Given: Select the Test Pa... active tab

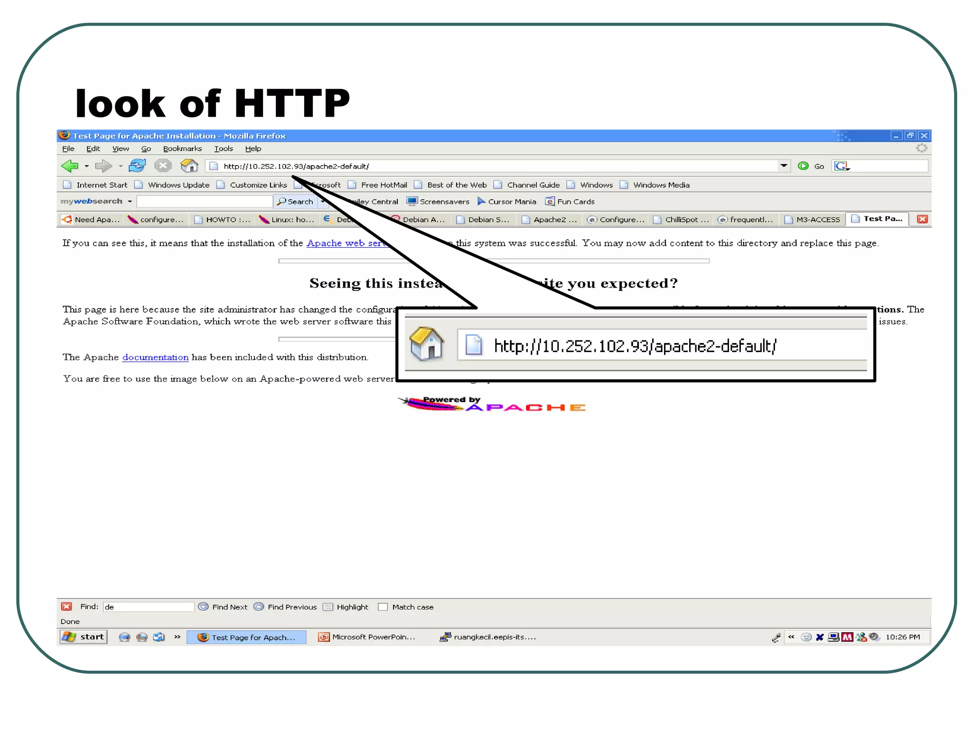Looking at the screenshot, I should click(x=877, y=219).
